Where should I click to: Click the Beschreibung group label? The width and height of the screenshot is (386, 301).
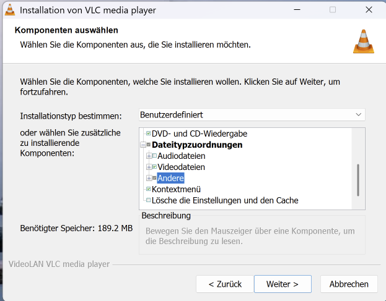(166, 216)
